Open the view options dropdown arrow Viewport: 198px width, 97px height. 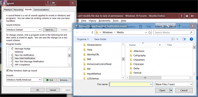tap(177, 39)
